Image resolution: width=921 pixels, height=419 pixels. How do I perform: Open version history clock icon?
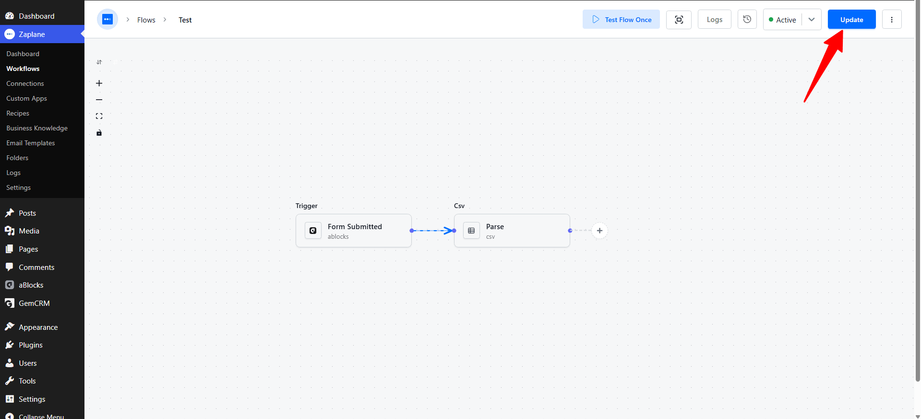[747, 20]
